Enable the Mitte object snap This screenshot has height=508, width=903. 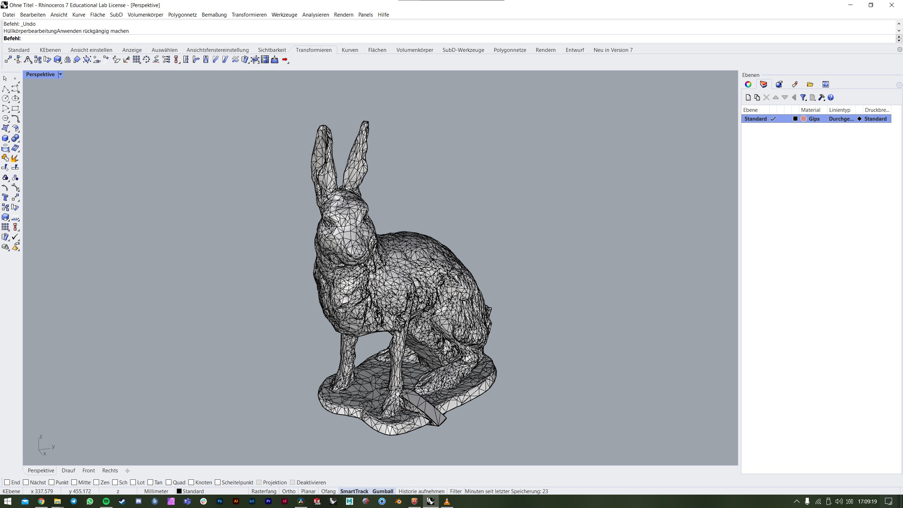74,482
